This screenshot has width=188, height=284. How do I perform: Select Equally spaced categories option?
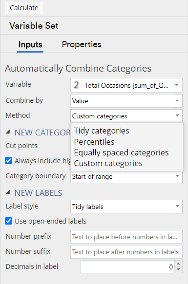click(x=121, y=152)
